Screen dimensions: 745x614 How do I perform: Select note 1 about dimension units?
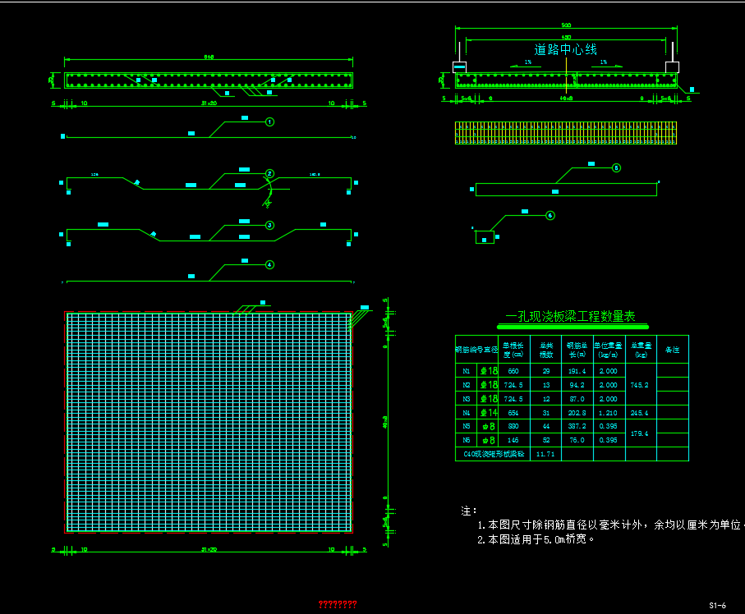click(610, 525)
